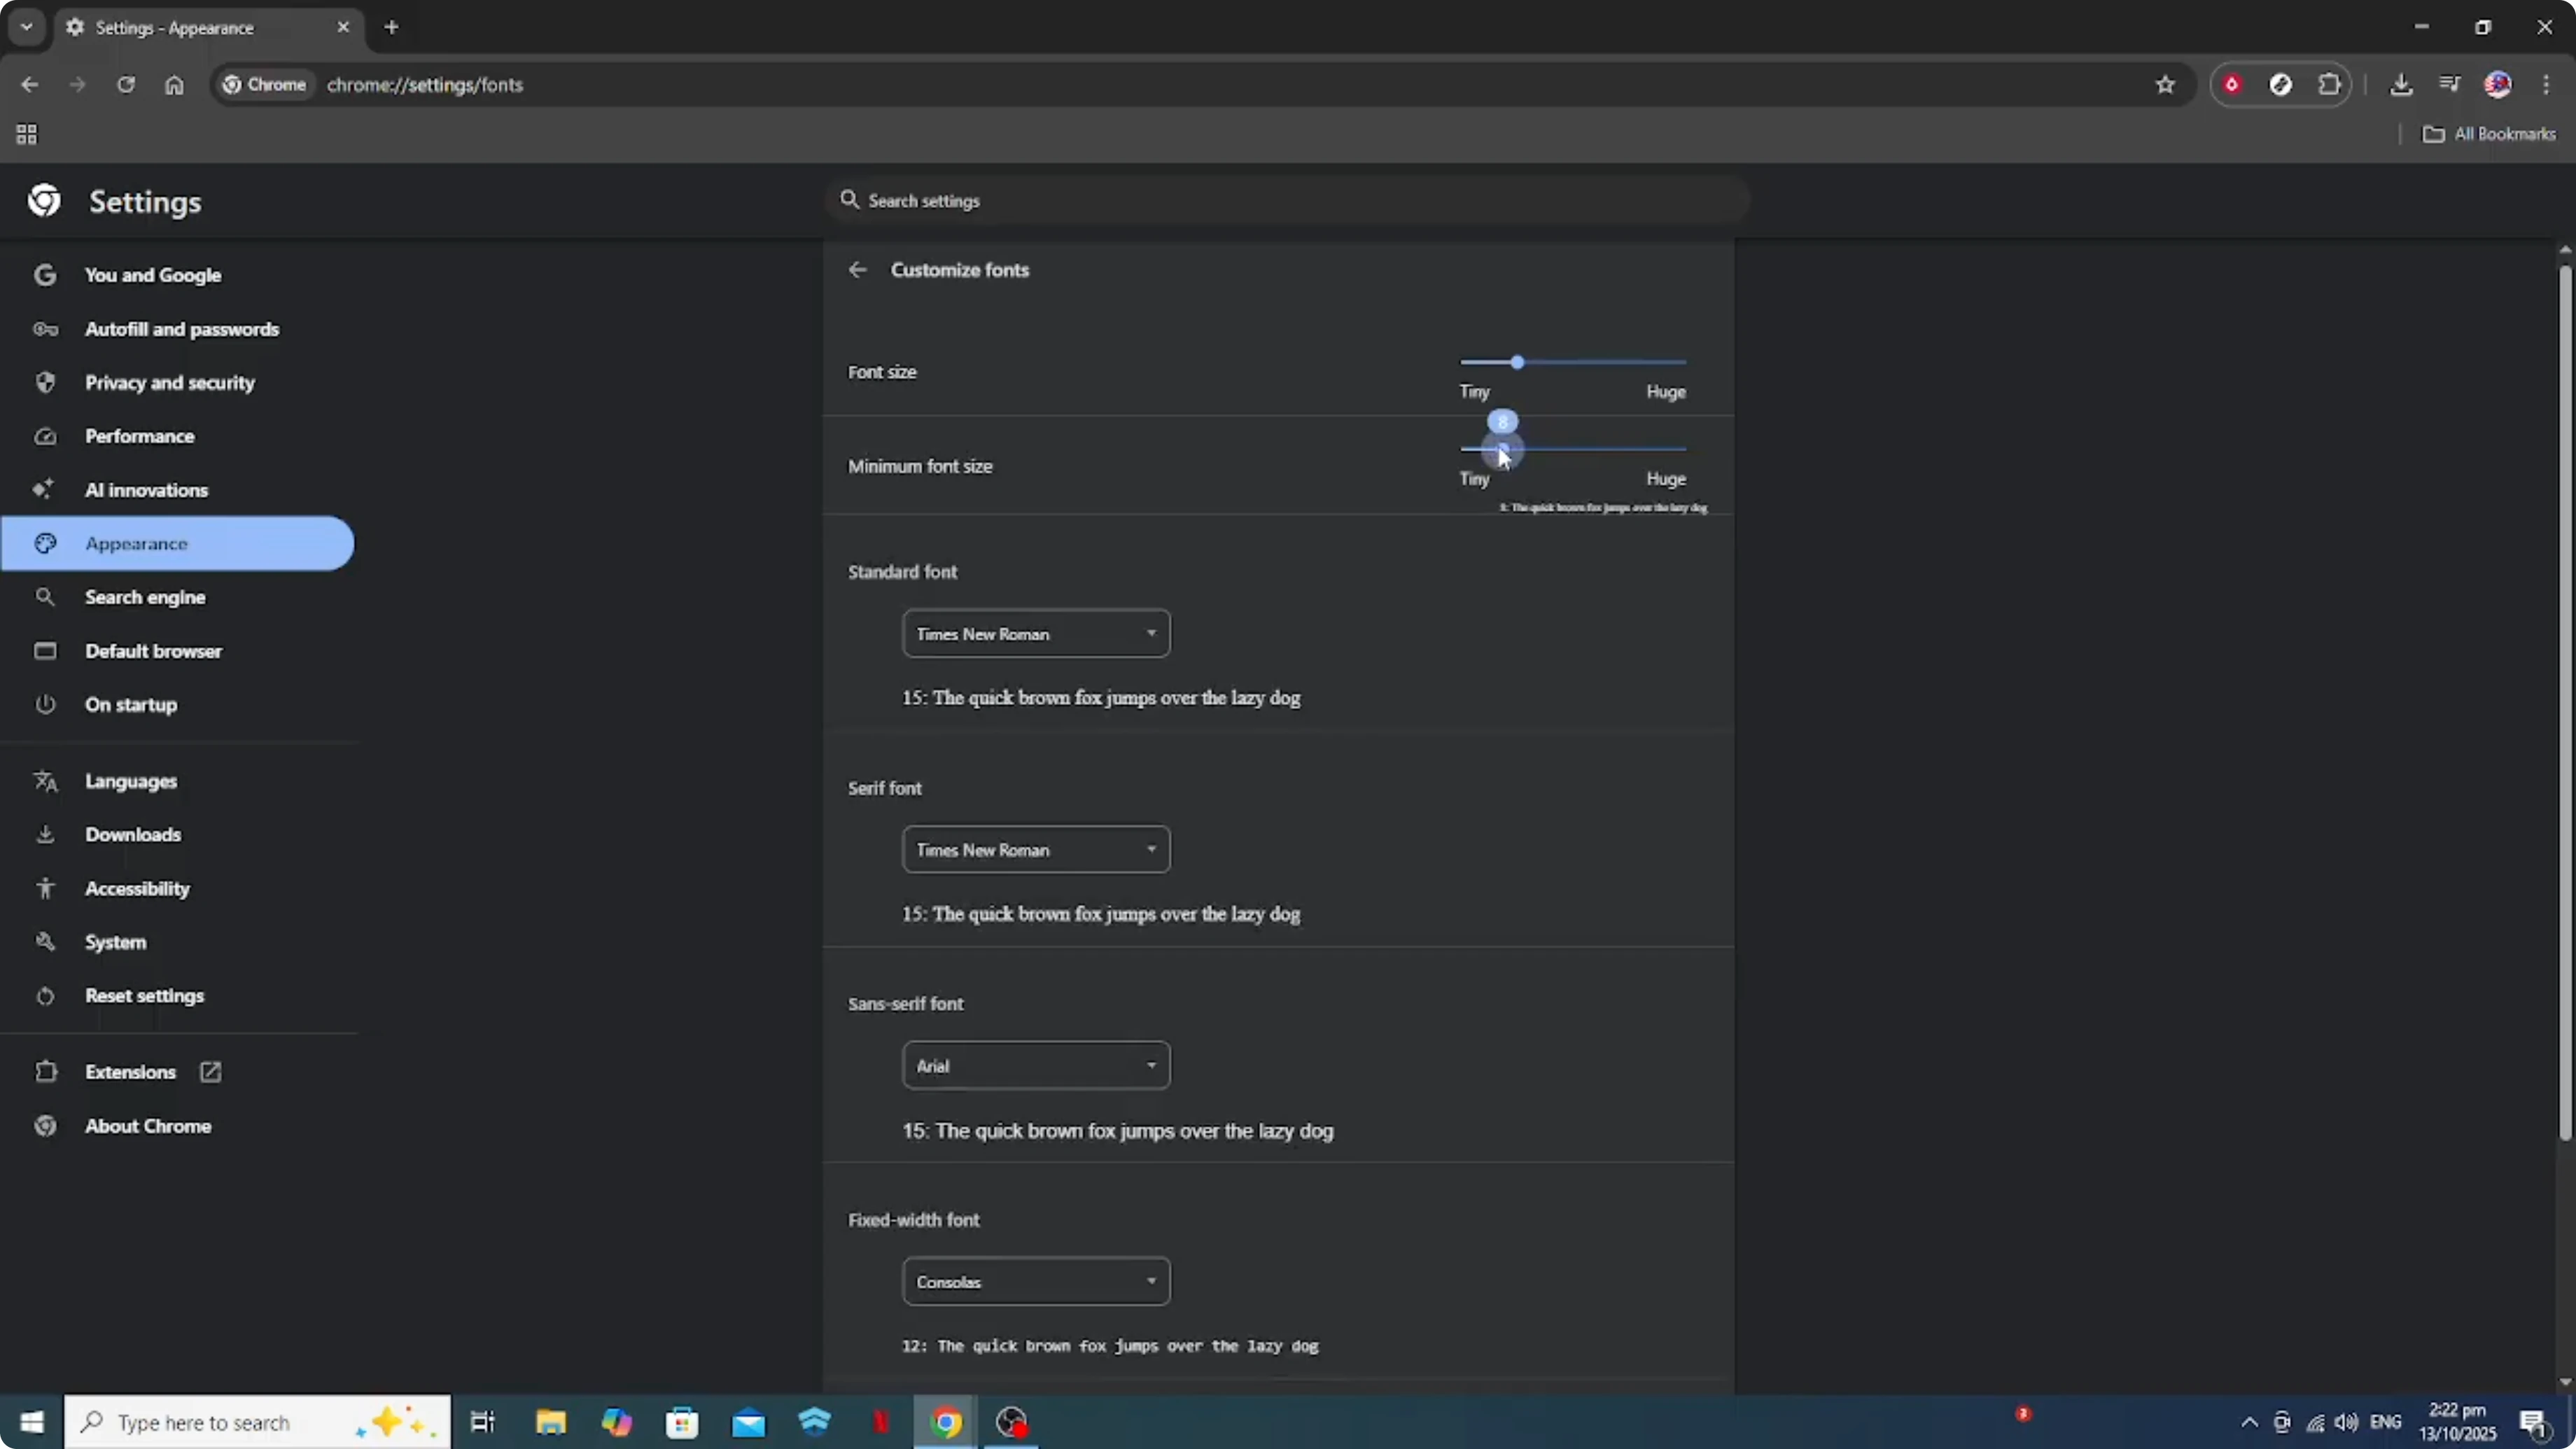Image resolution: width=2576 pixels, height=1449 pixels.
Task: Open Downloads settings in the sidebar
Action: tap(132, 835)
